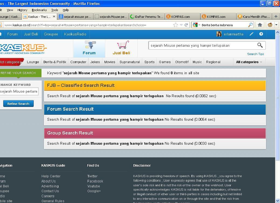This screenshot has height=203, width=280.
Task: Open the Games category
Action: coord(165,62)
